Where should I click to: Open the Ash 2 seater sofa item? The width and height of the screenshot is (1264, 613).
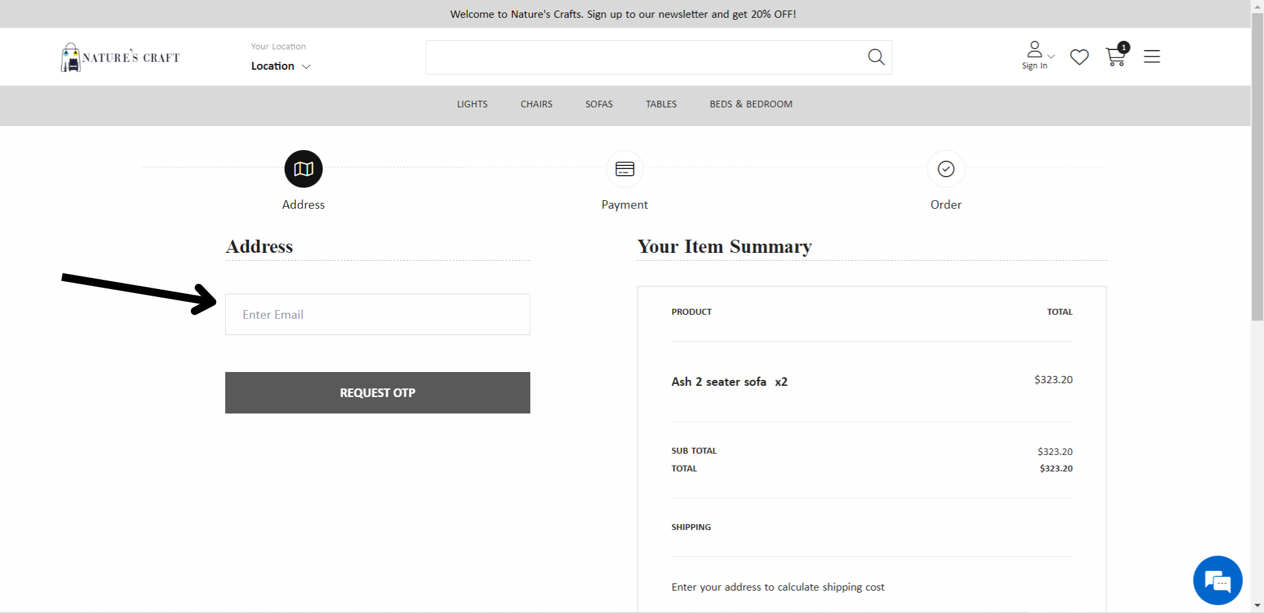click(719, 382)
